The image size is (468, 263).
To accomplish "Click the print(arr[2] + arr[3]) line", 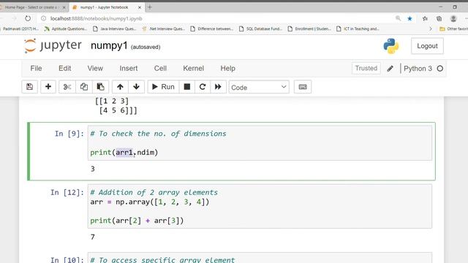I will click(x=137, y=221).
